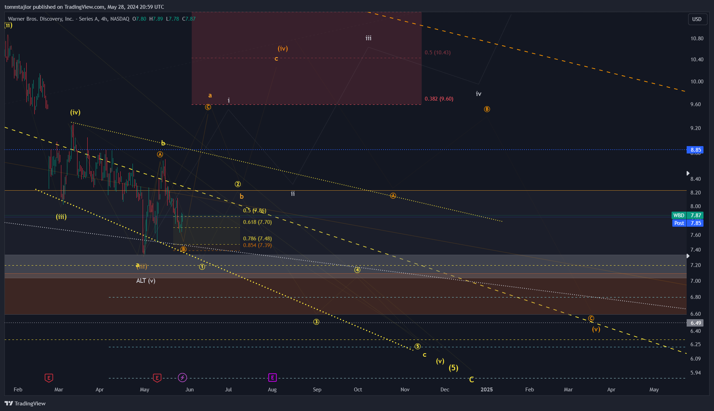Click the 5.94 price axis label
The height and width of the screenshot is (411, 714).
pyautogui.click(x=695, y=373)
